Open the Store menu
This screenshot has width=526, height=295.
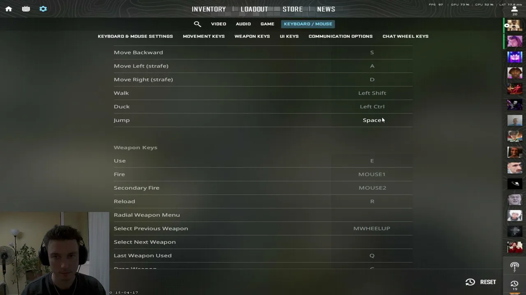pyautogui.click(x=293, y=9)
